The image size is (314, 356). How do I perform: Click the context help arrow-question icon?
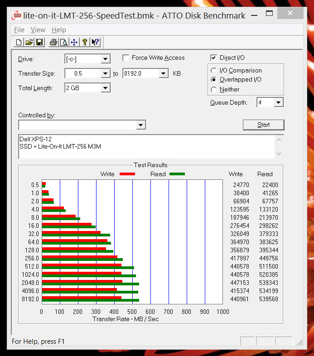coord(95,42)
